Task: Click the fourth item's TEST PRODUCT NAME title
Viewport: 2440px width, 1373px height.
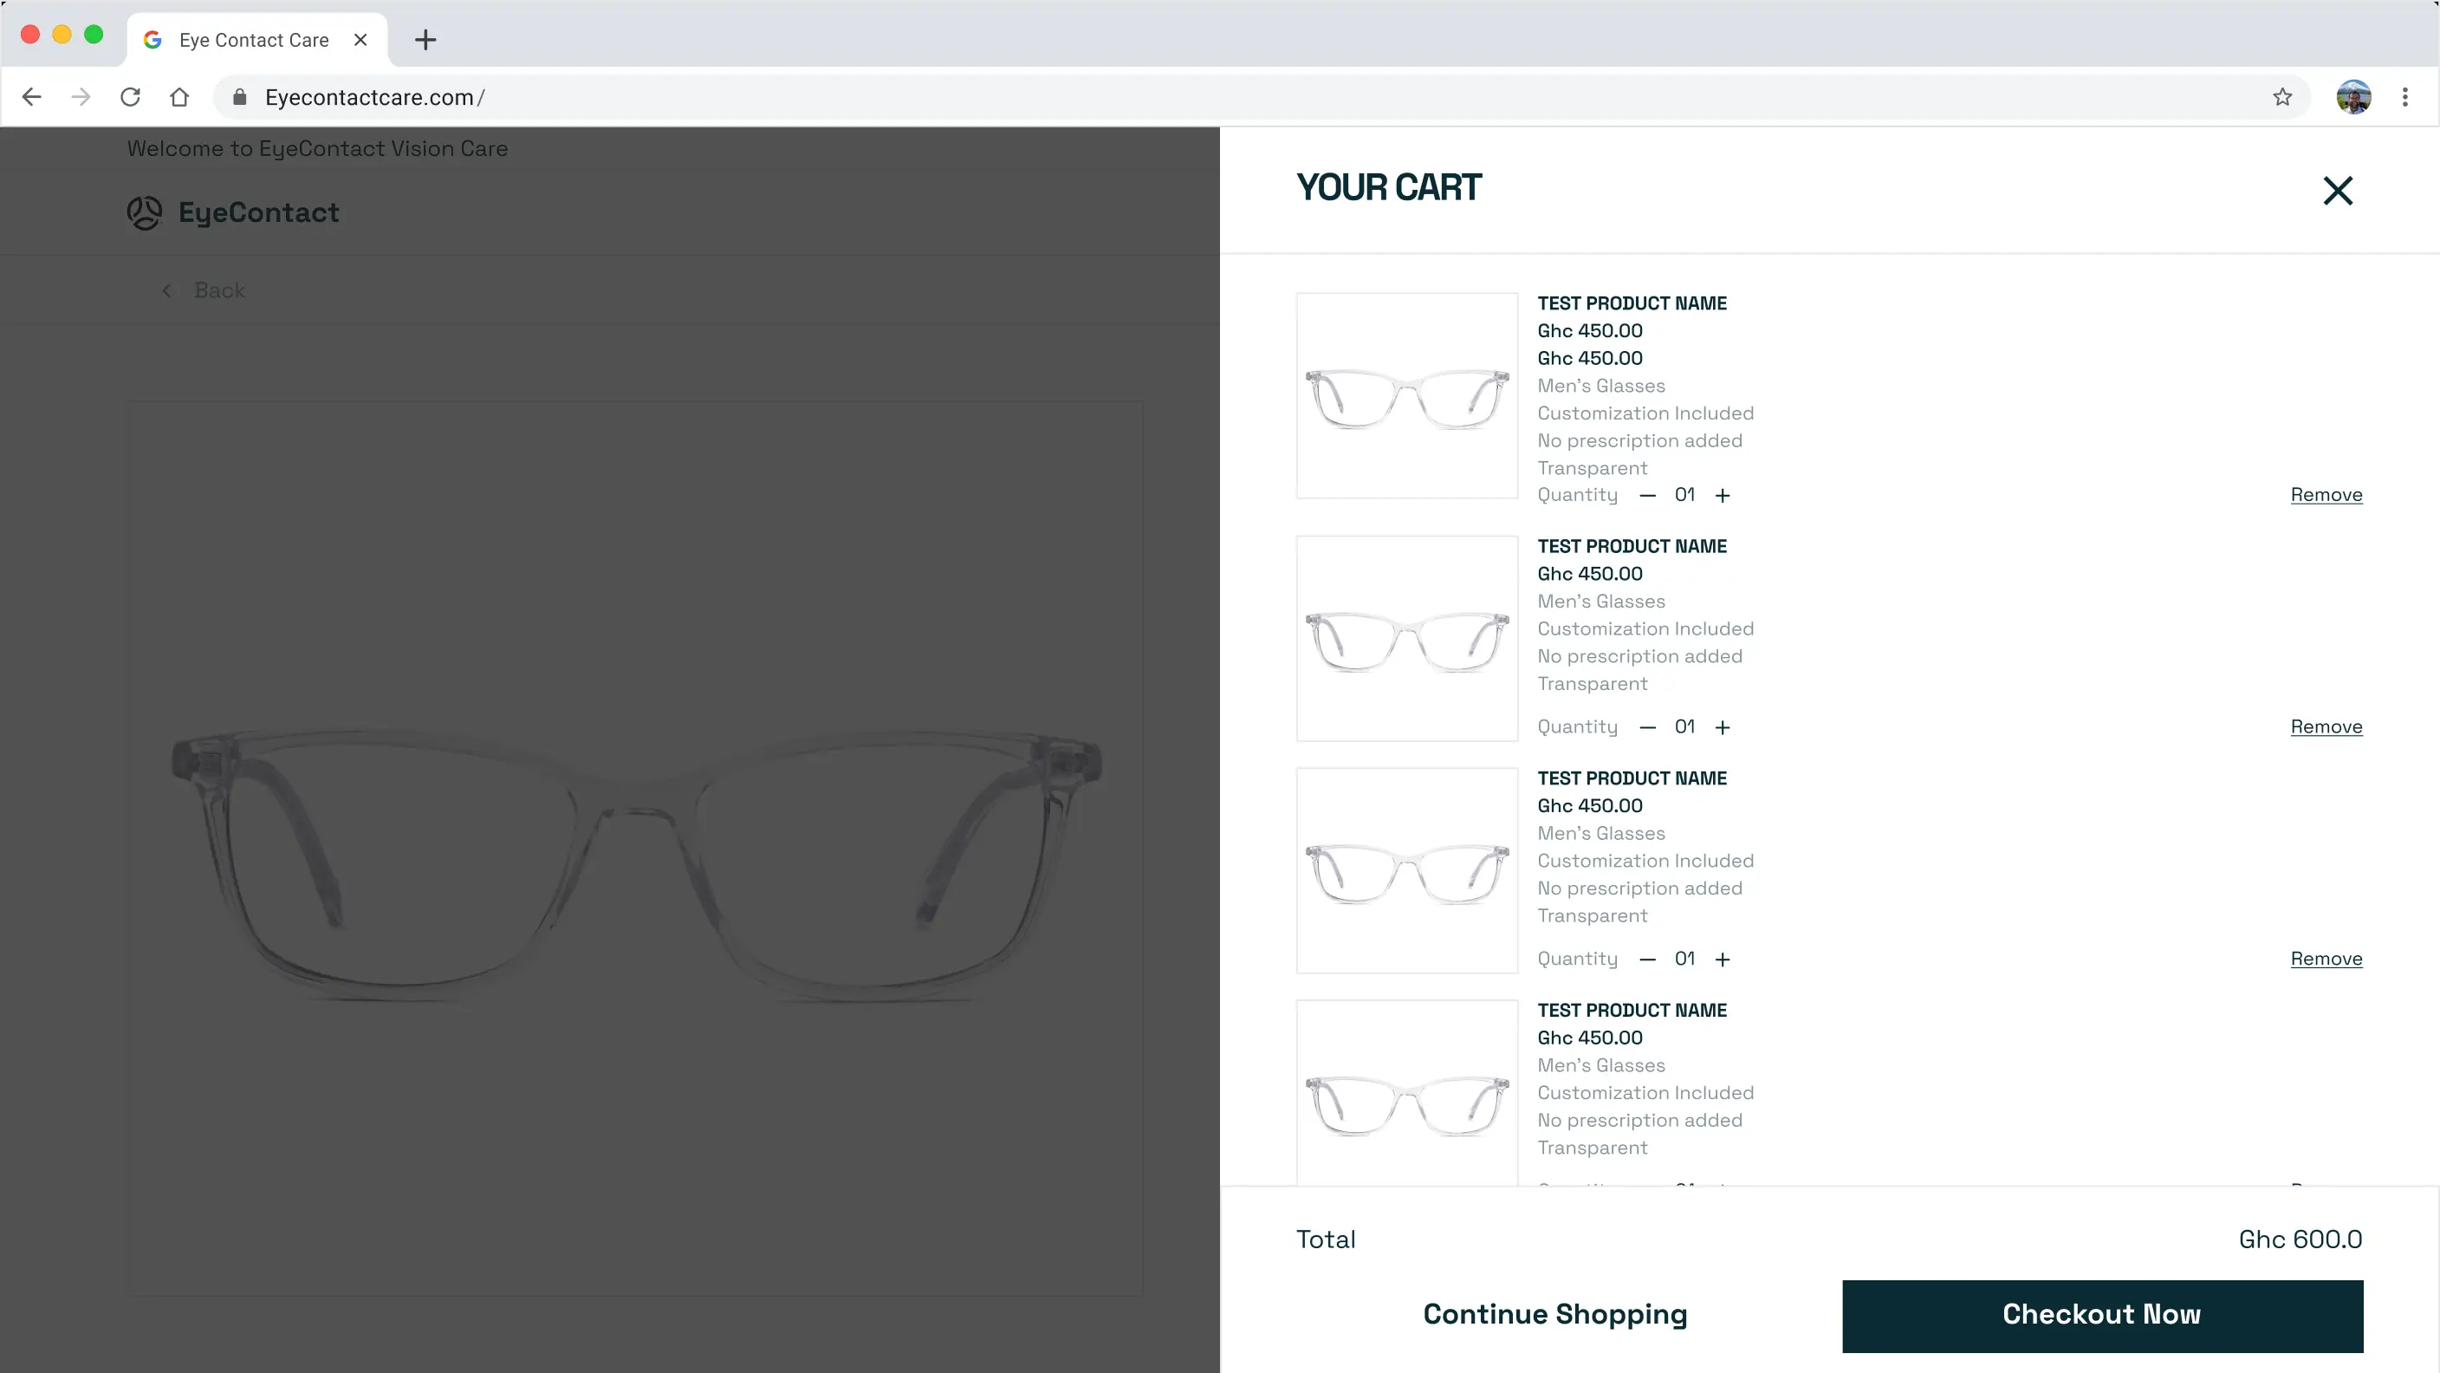Action: 1631,1010
